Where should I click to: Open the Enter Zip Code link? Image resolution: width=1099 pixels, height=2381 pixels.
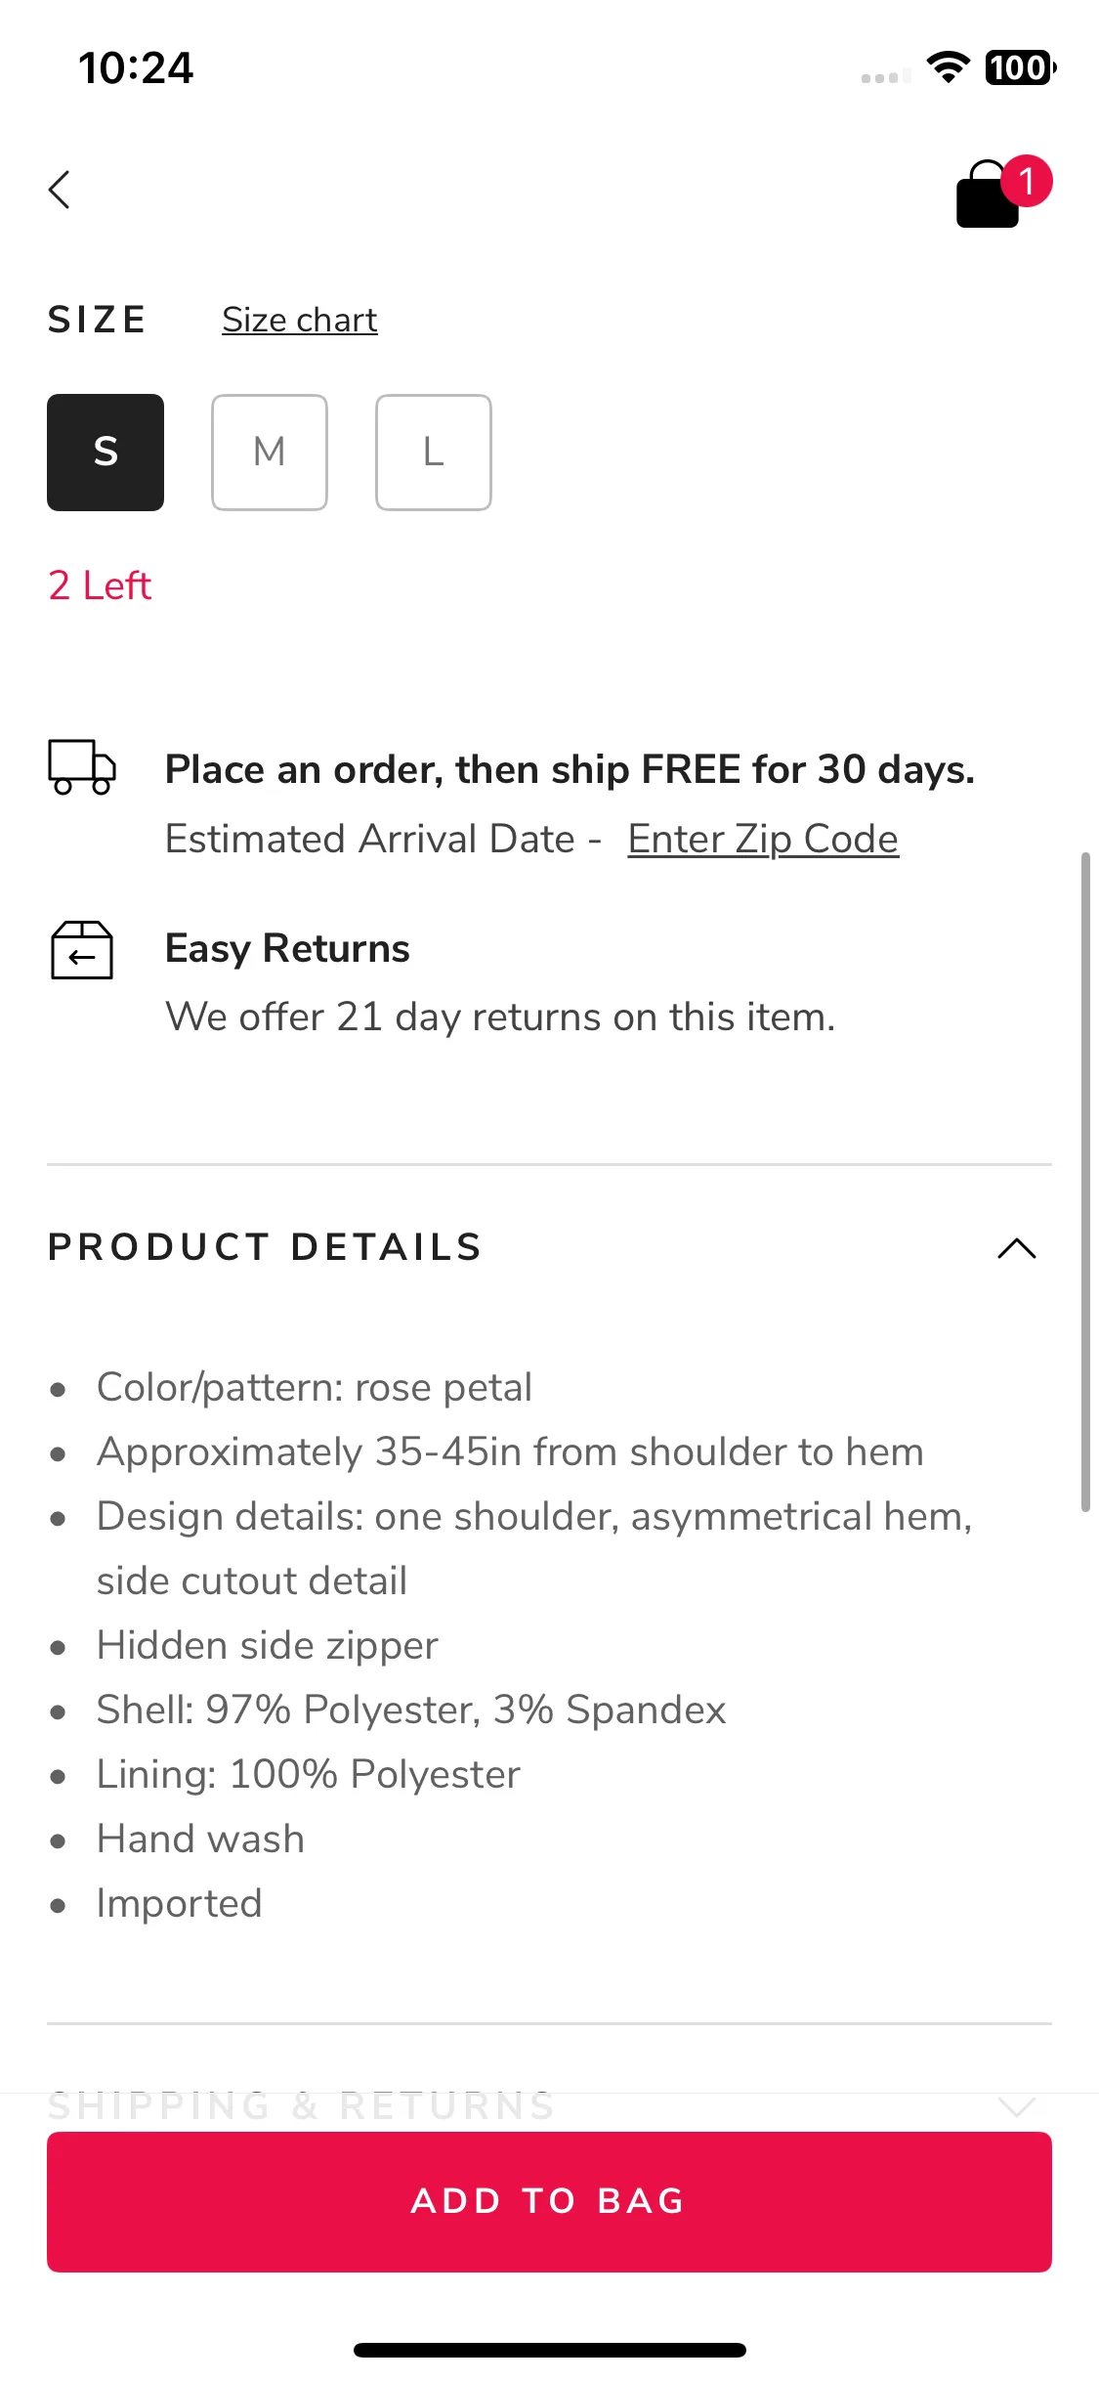(x=763, y=839)
